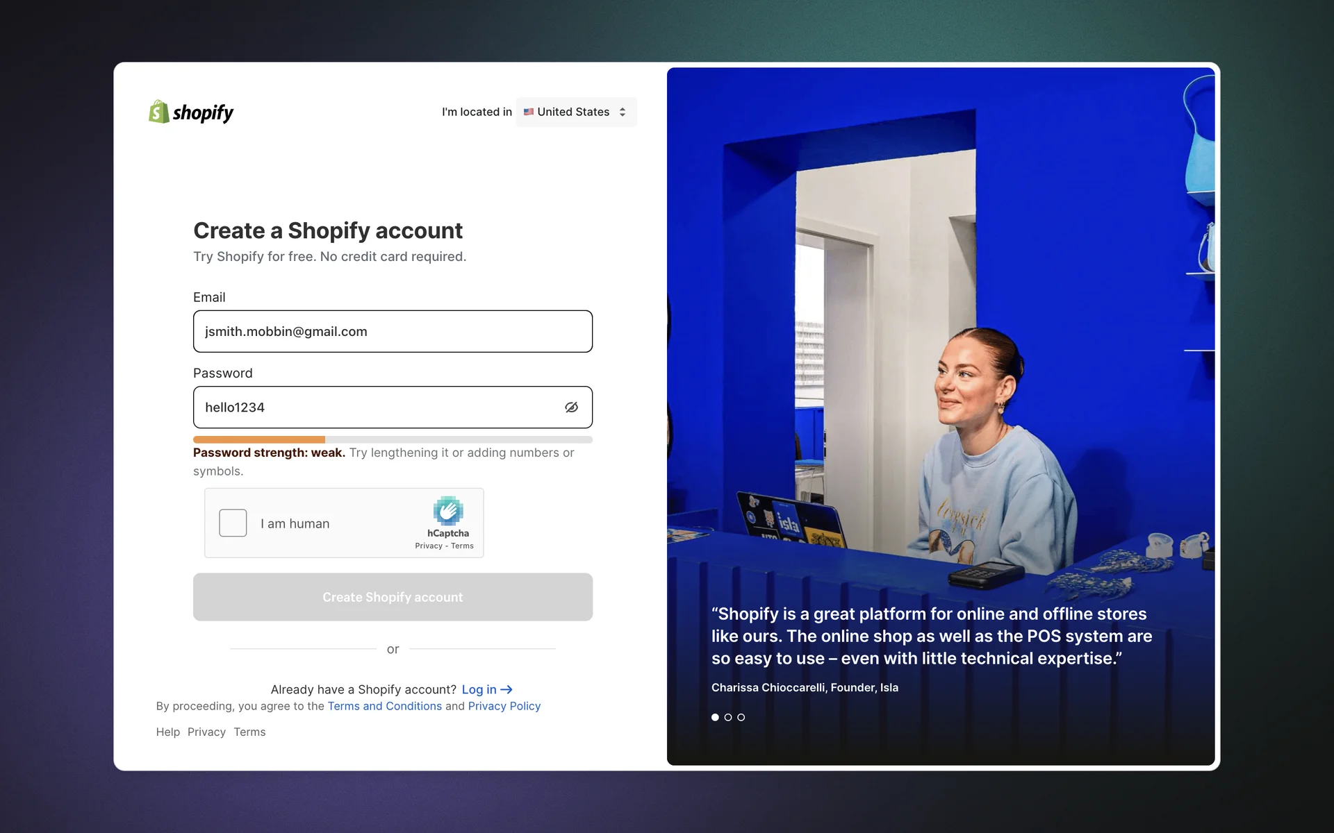The image size is (1334, 833).
Task: Toggle password visibility eye icon
Action: pyautogui.click(x=571, y=407)
